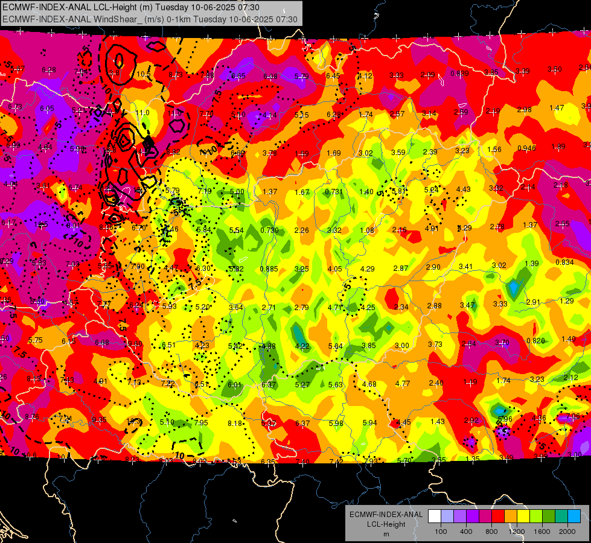Click the wind shear value 3.64
The width and height of the screenshot is (591, 543).
point(236,307)
